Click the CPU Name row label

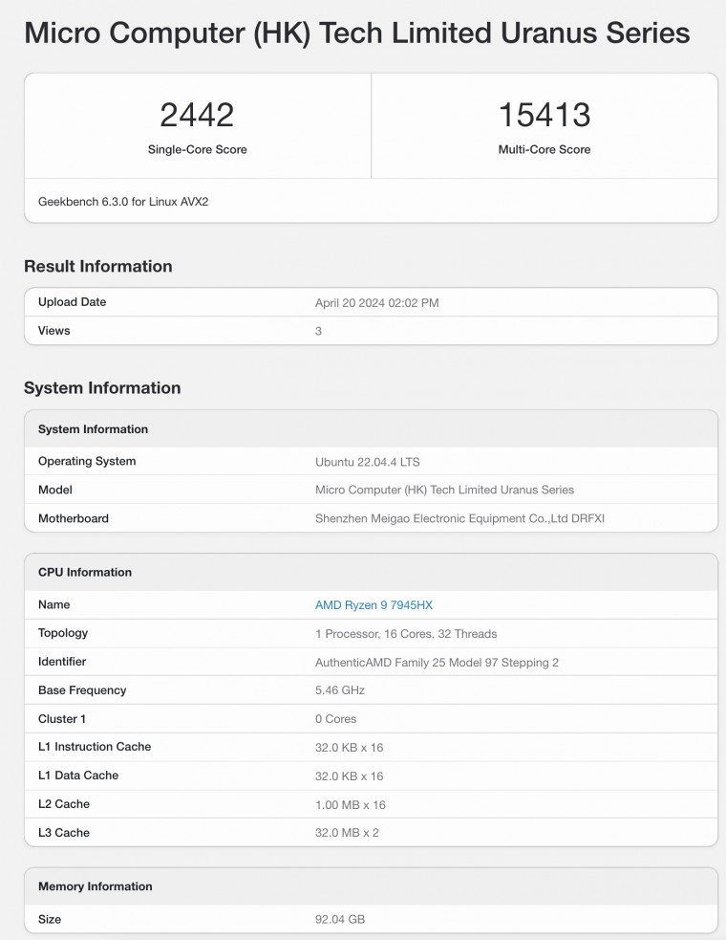pyautogui.click(x=53, y=605)
